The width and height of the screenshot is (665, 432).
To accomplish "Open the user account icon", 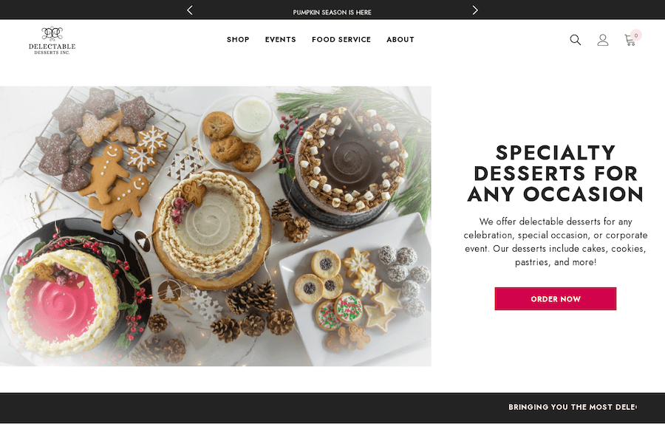I will click(x=603, y=40).
